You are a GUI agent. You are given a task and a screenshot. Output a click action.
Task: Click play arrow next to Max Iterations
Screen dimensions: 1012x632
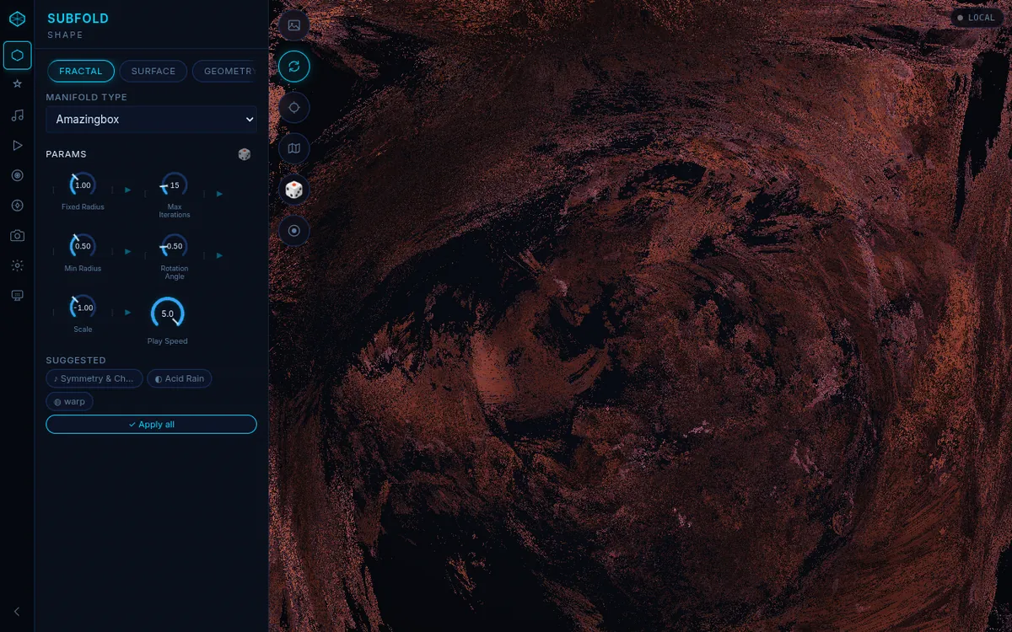(219, 194)
